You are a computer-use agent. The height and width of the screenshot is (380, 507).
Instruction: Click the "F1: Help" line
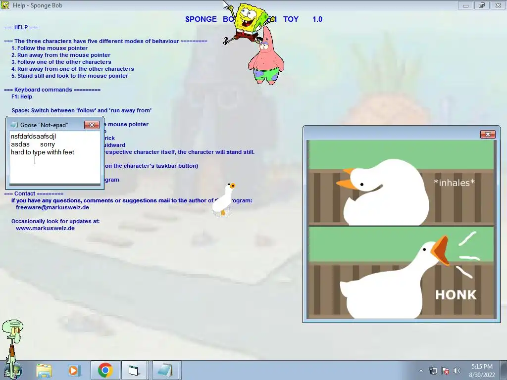click(22, 96)
